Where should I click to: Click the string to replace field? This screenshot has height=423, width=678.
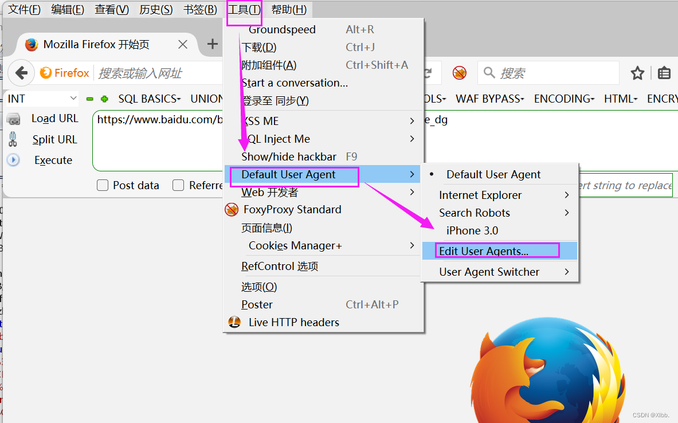click(625, 185)
